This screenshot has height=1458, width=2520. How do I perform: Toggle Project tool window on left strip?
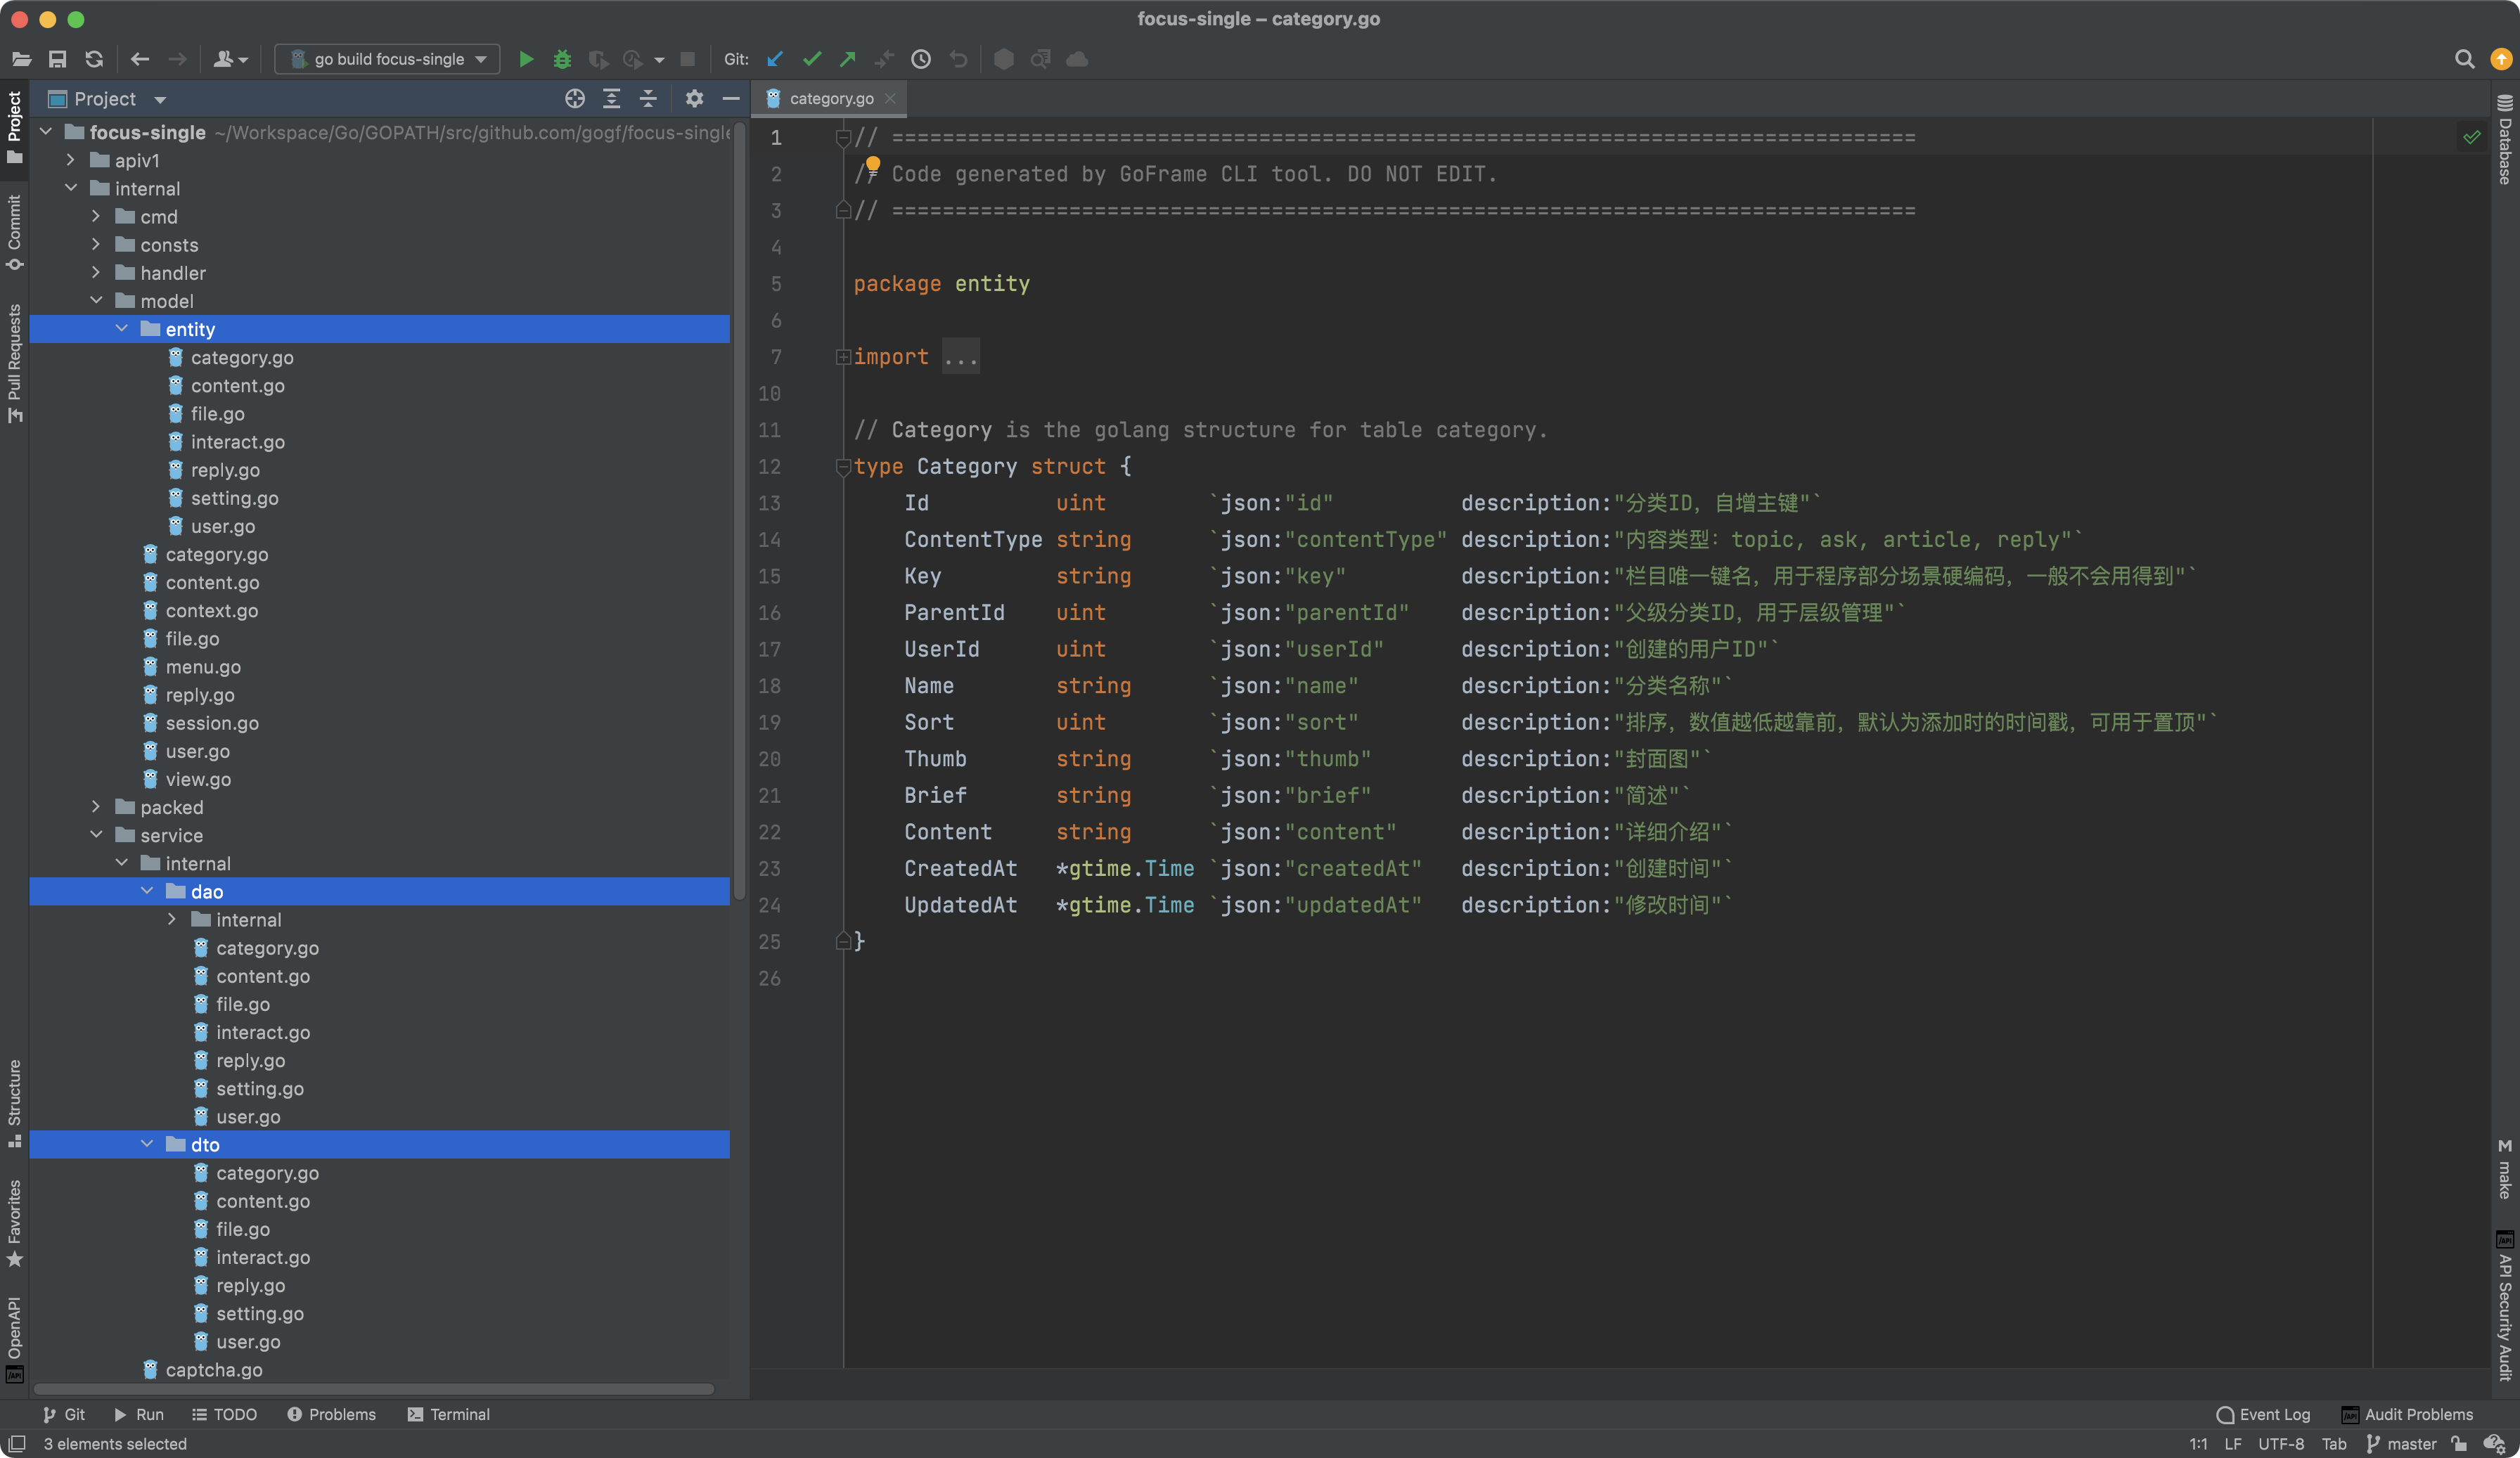pyautogui.click(x=14, y=126)
